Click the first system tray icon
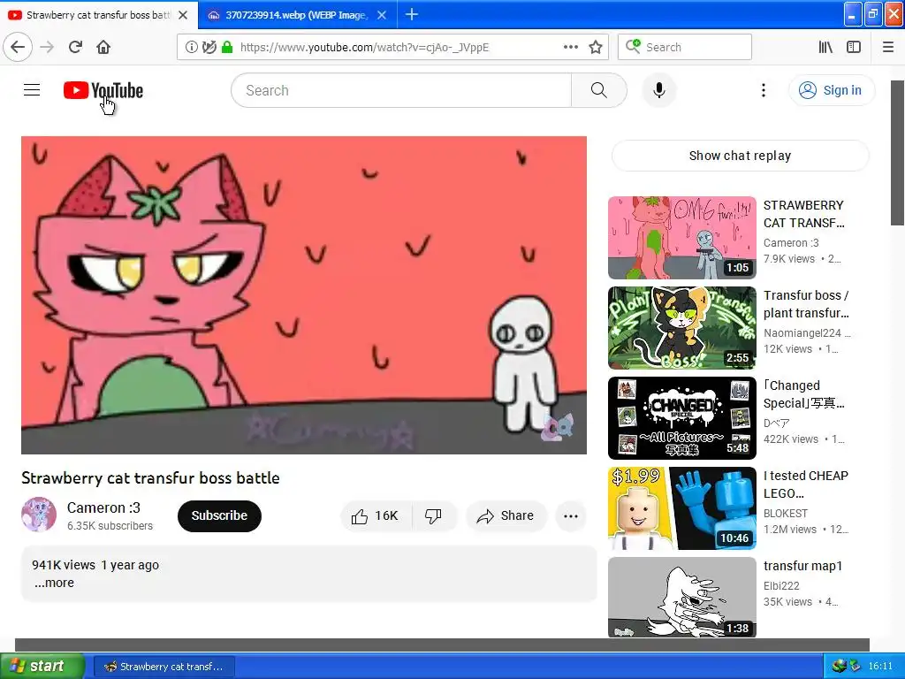 tap(840, 666)
